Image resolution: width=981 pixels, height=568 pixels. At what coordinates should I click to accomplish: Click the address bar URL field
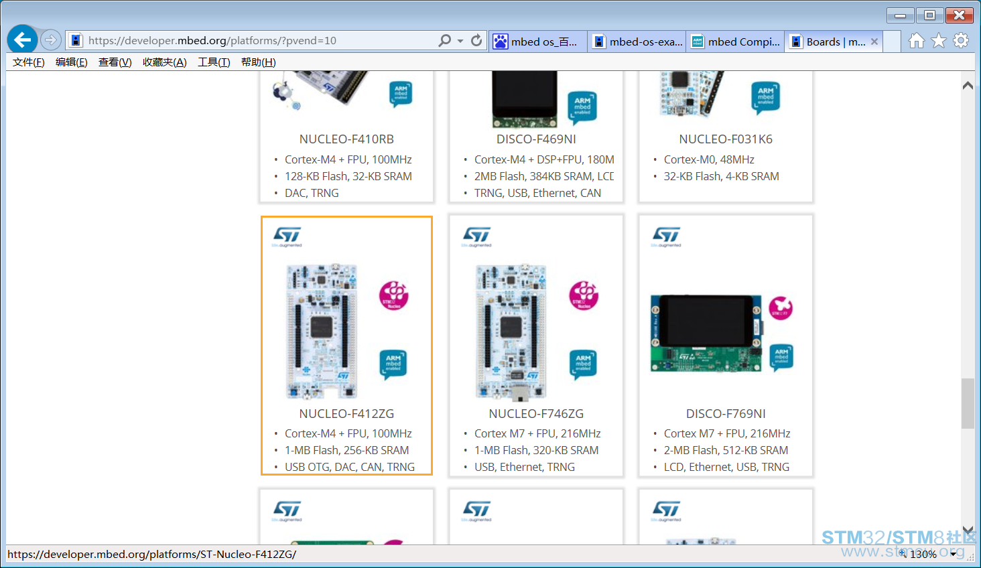point(260,41)
